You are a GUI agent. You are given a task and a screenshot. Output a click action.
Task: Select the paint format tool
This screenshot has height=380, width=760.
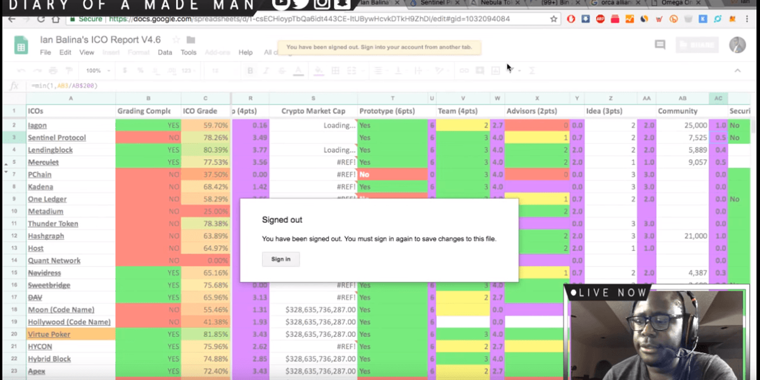(x=68, y=70)
